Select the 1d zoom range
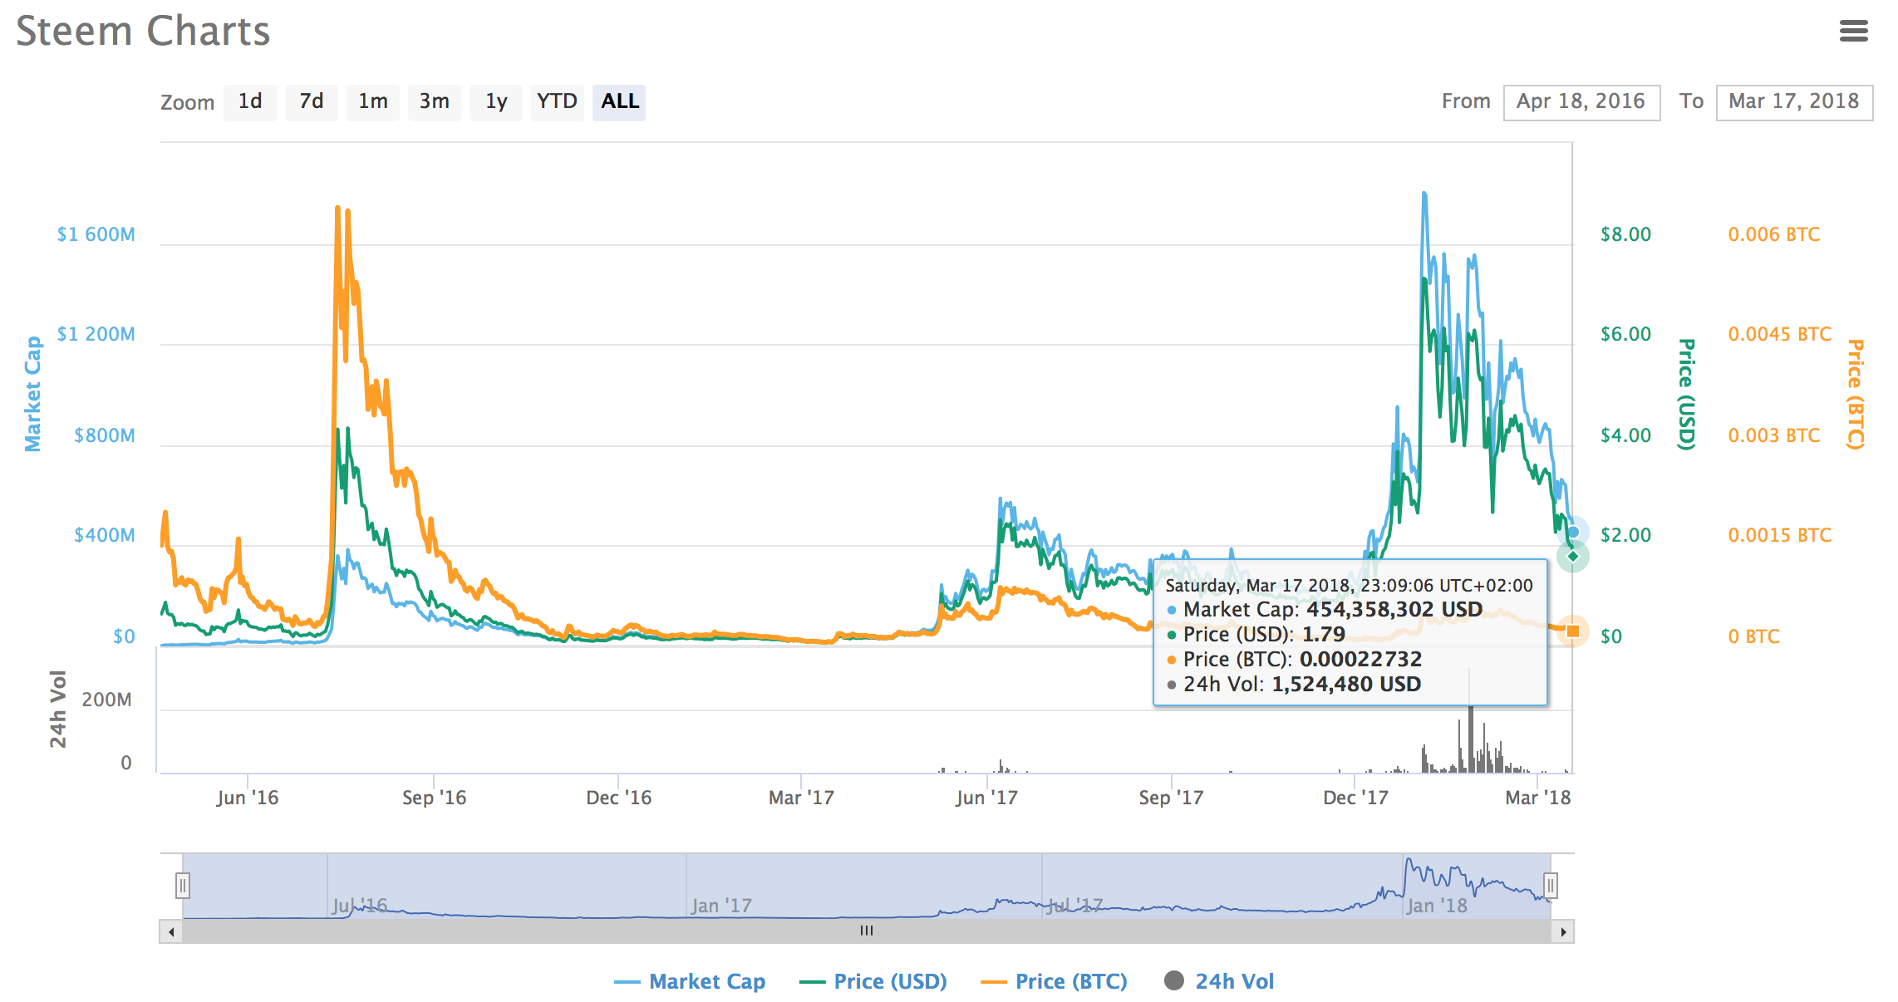 [x=250, y=102]
